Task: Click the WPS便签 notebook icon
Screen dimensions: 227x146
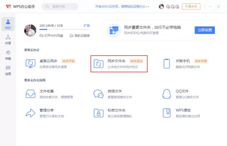Action: pyautogui.click(x=166, y=113)
